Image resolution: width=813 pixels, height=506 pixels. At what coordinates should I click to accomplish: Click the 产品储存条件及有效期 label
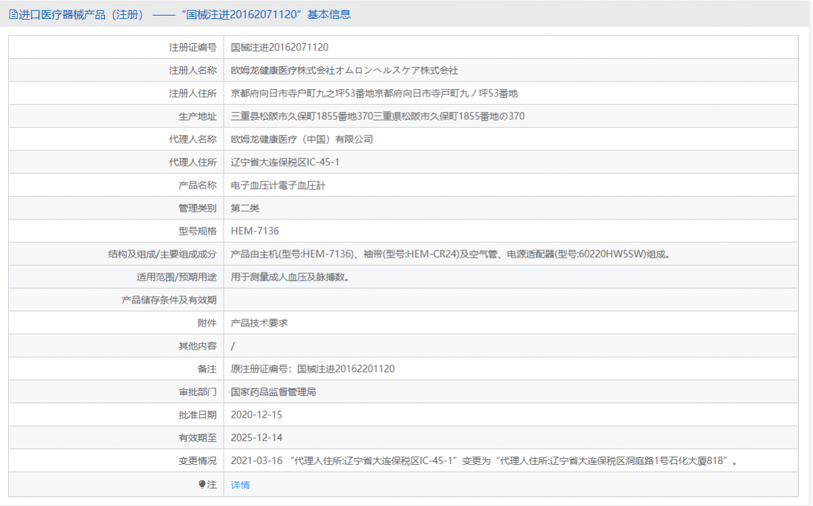(169, 300)
